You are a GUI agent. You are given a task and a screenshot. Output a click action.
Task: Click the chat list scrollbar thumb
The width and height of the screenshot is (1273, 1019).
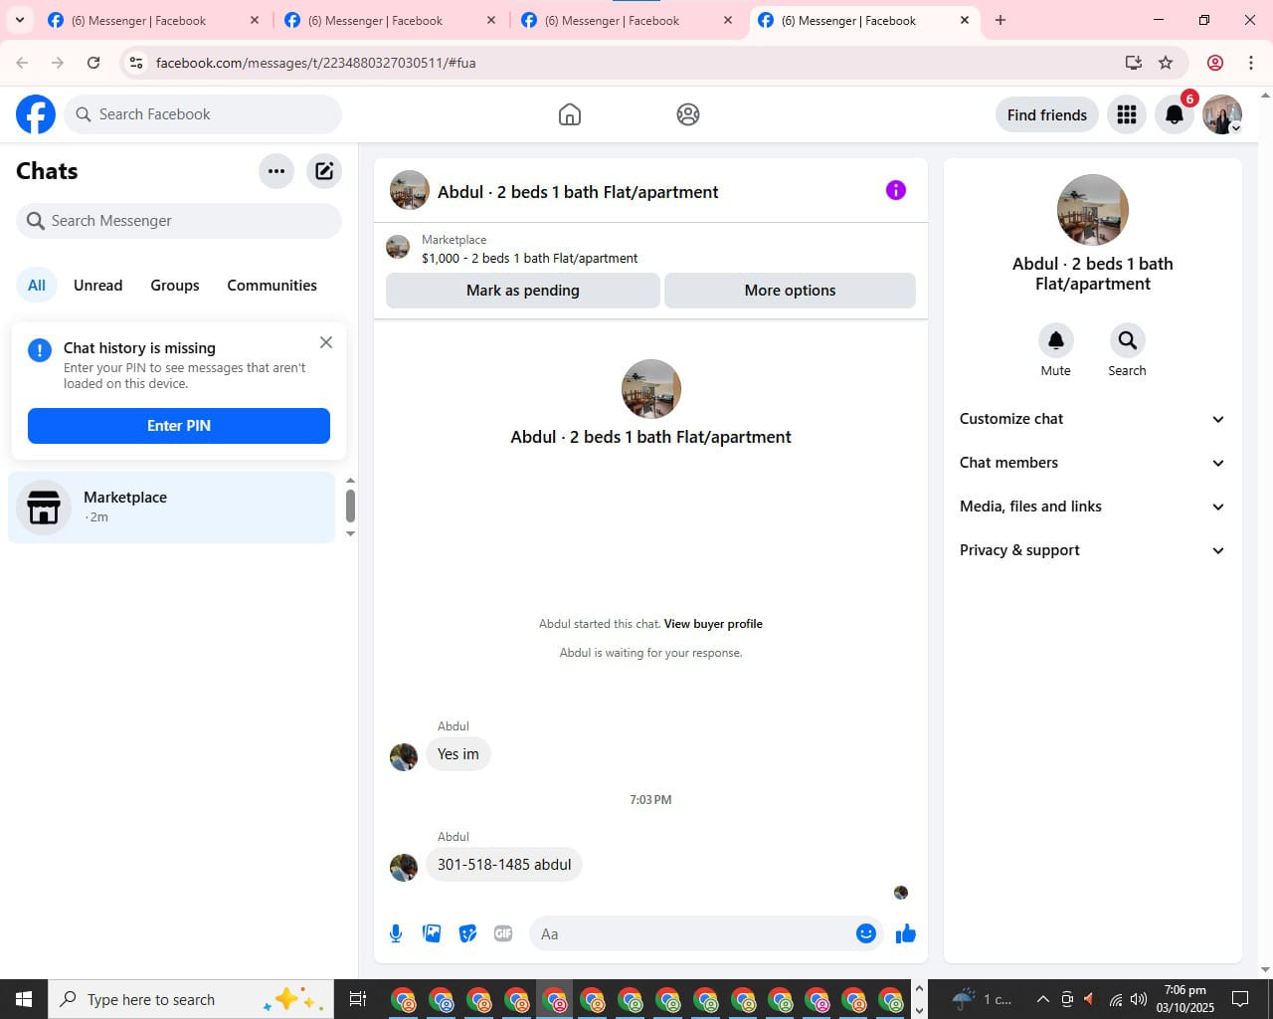point(350,505)
